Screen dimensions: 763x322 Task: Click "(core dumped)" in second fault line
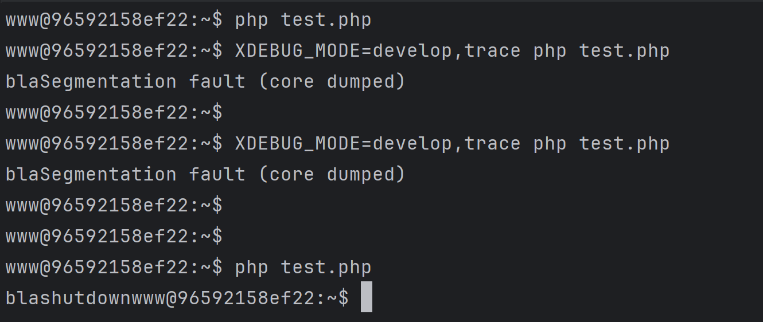pos(332,175)
